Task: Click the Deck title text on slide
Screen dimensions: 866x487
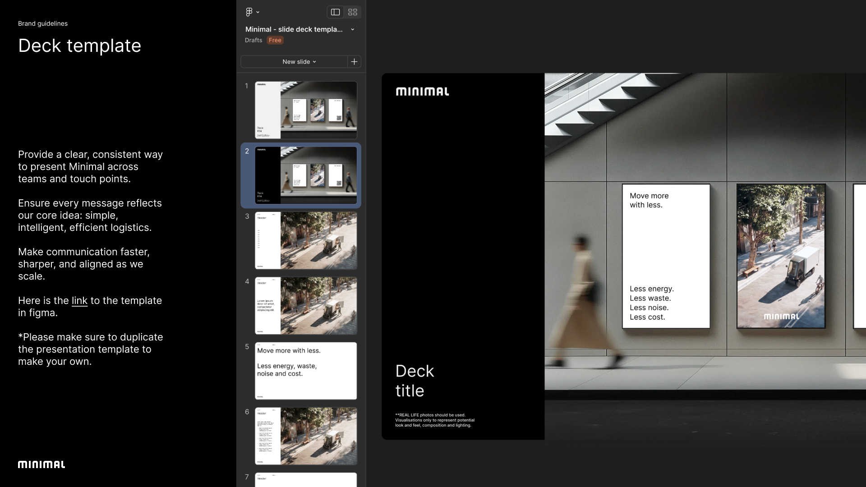Action: coord(415,381)
